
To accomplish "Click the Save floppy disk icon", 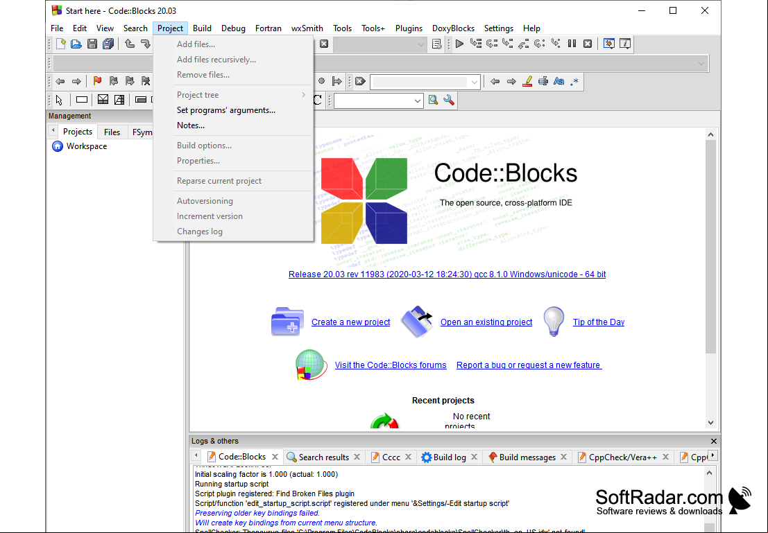I will point(92,44).
